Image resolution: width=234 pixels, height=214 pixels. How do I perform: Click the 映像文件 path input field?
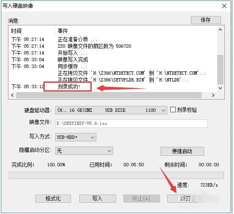click(x=131, y=124)
